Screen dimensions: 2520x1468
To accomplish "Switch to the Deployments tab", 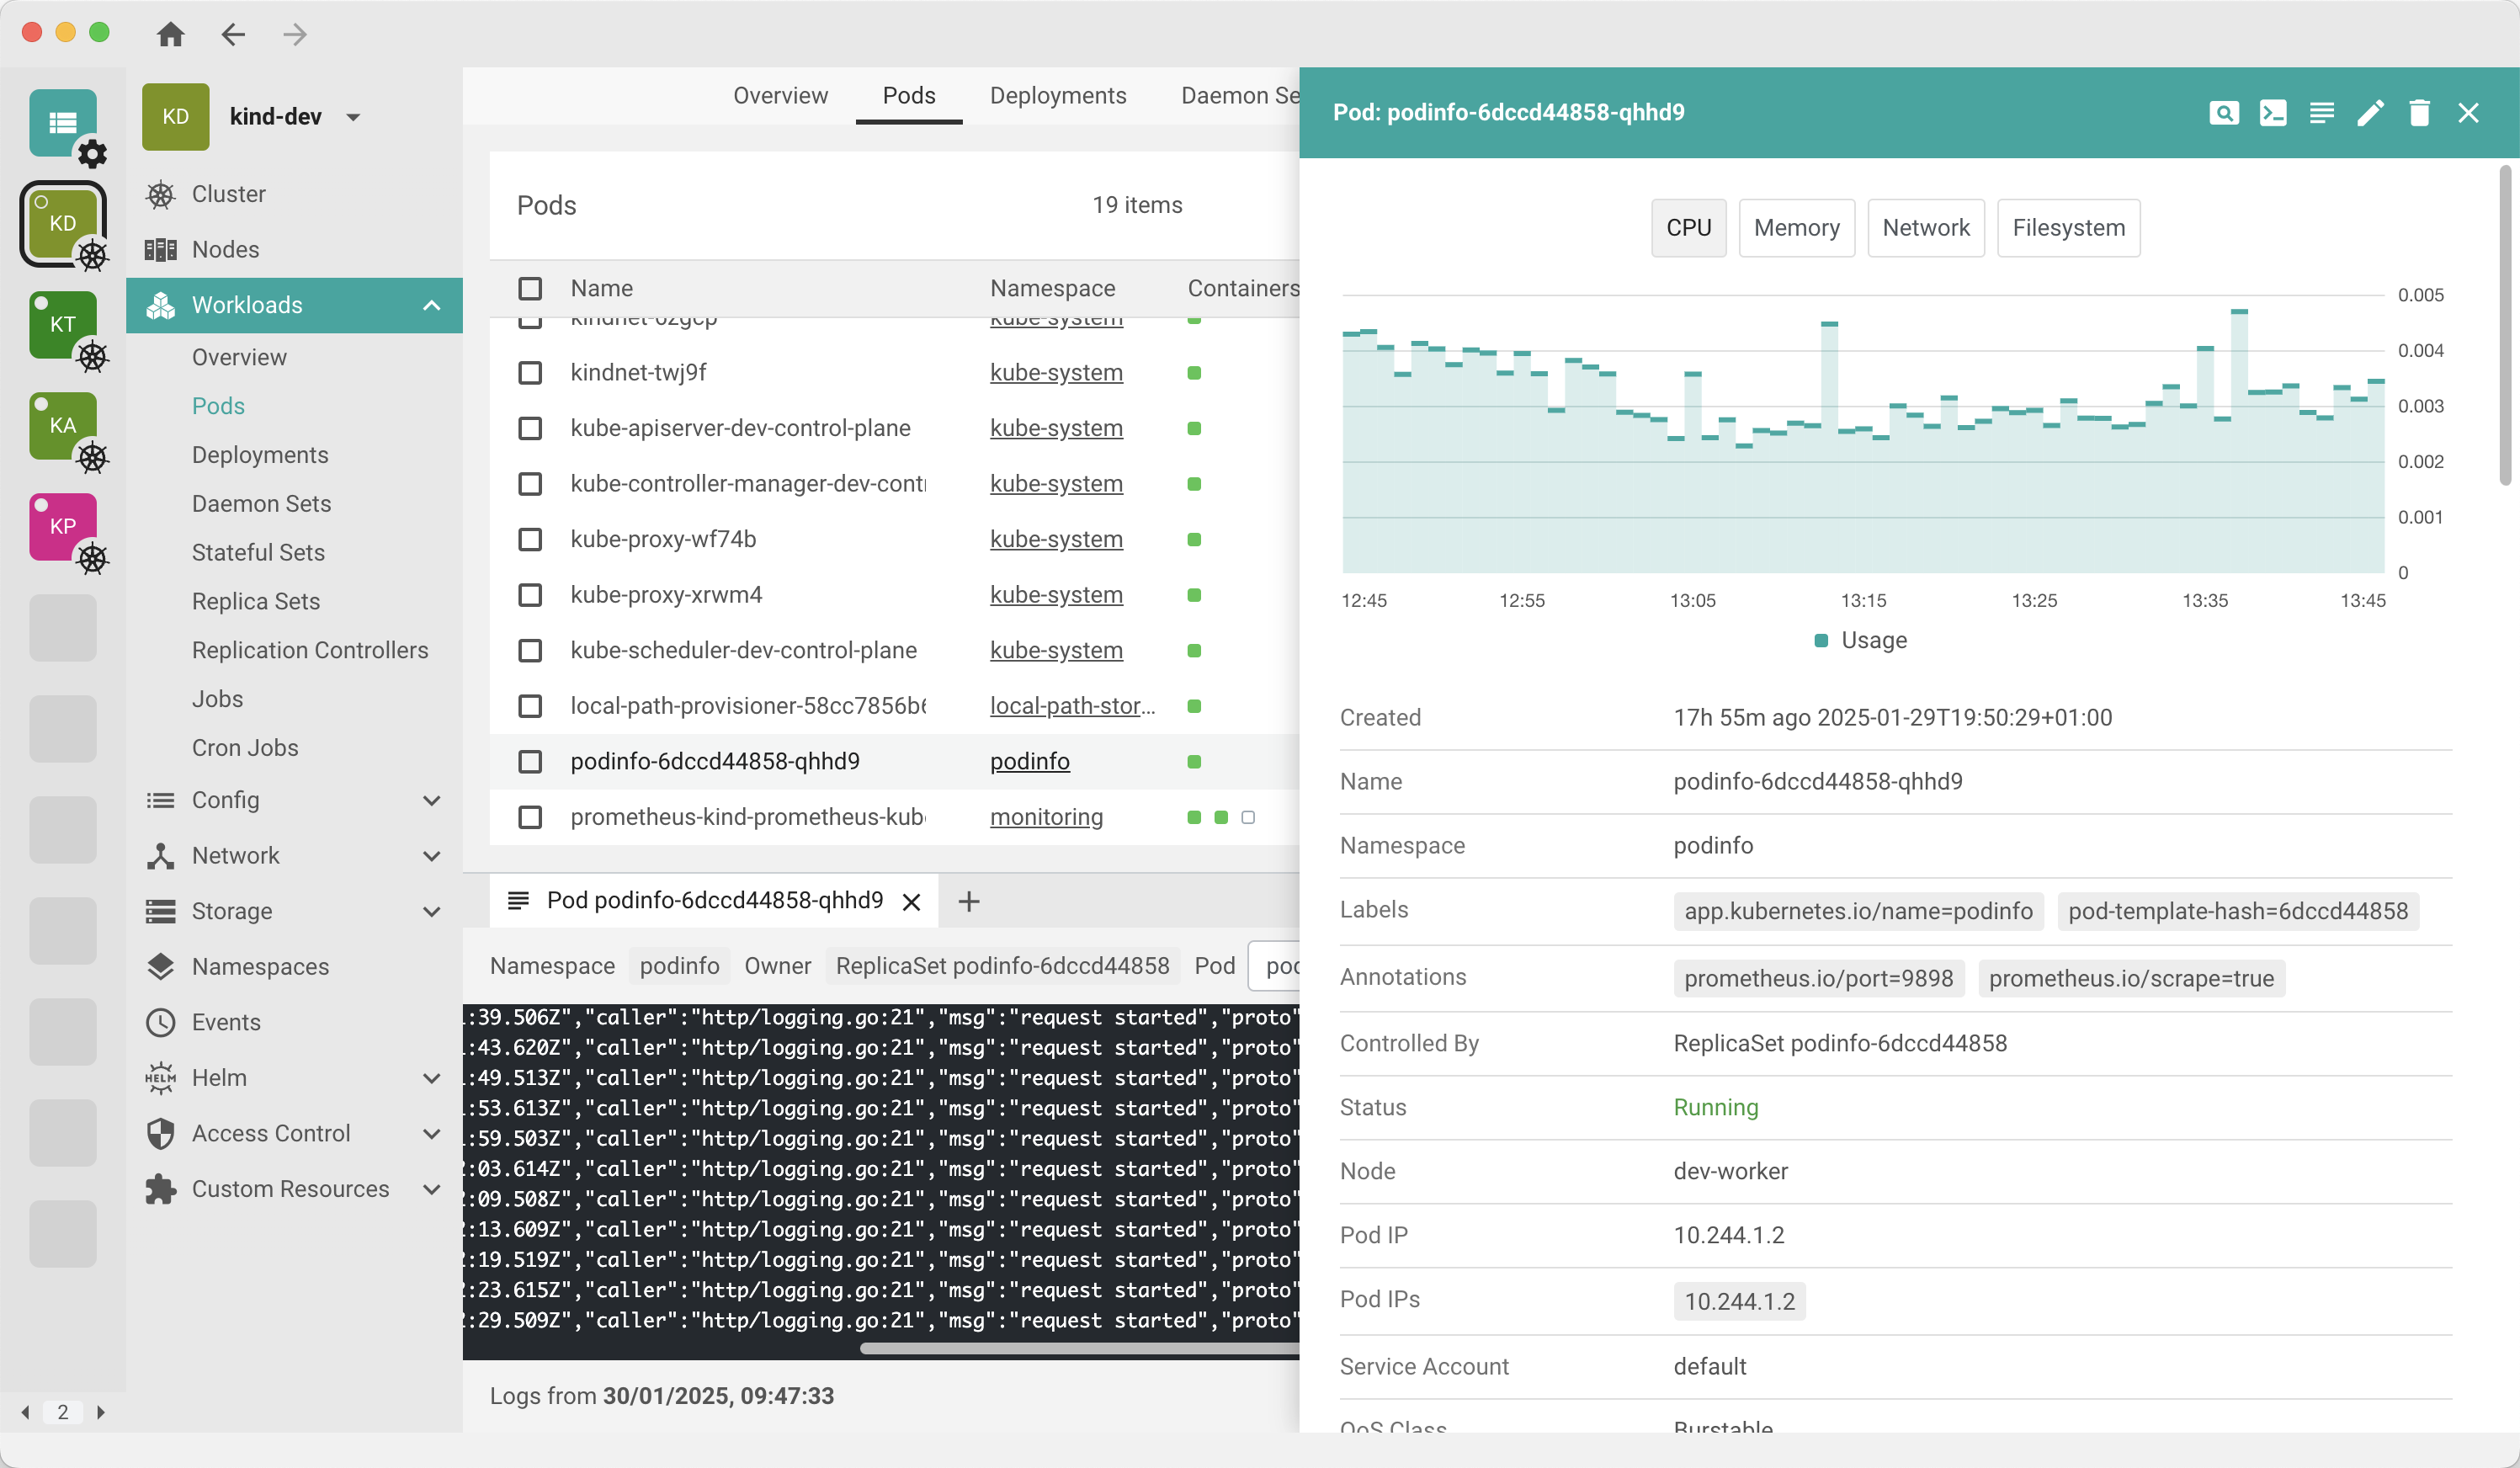I will click(1058, 95).
